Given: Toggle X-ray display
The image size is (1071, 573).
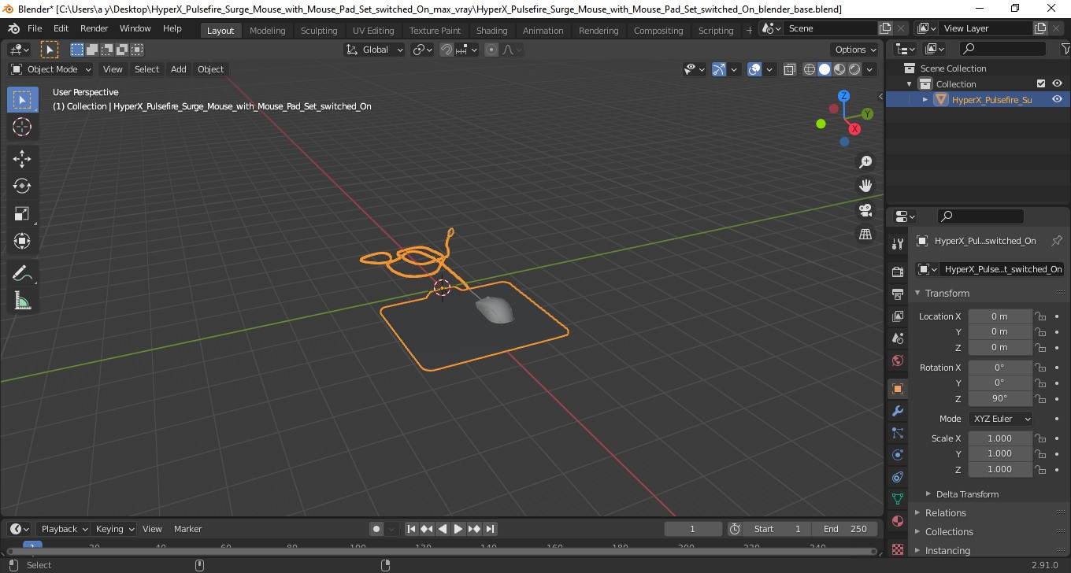Looking at the screenshot, I should tap(790, 69).
